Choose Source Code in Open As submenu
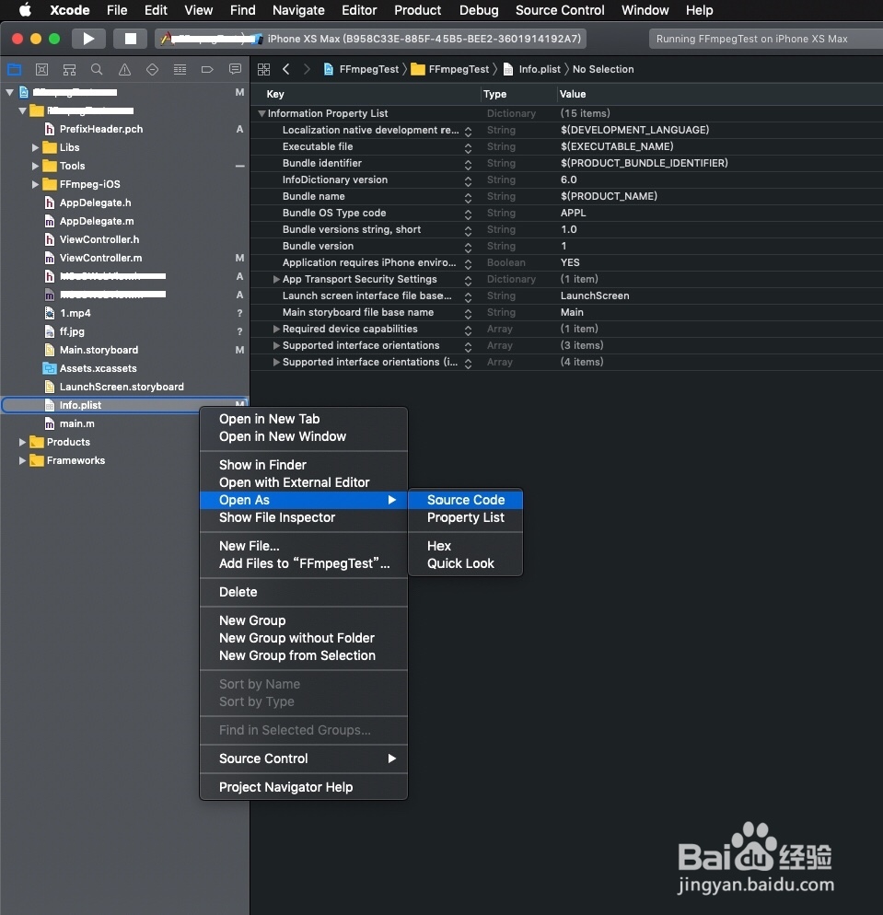The height and width of the screenshot is (915, 883). 465,500
